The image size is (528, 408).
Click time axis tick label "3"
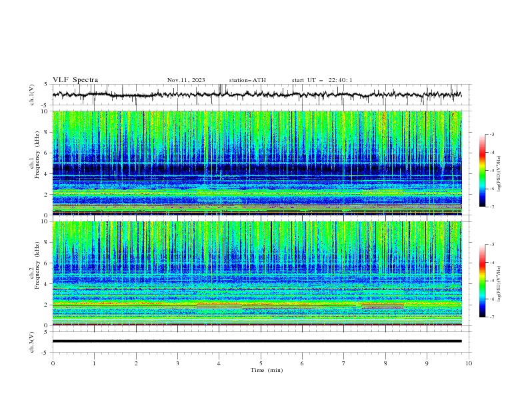pyautogui.click(x=177, y=363)
